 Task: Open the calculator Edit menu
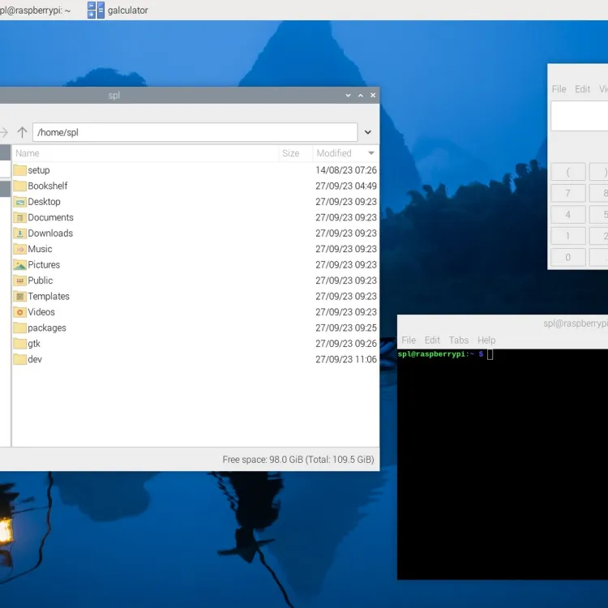582,89
